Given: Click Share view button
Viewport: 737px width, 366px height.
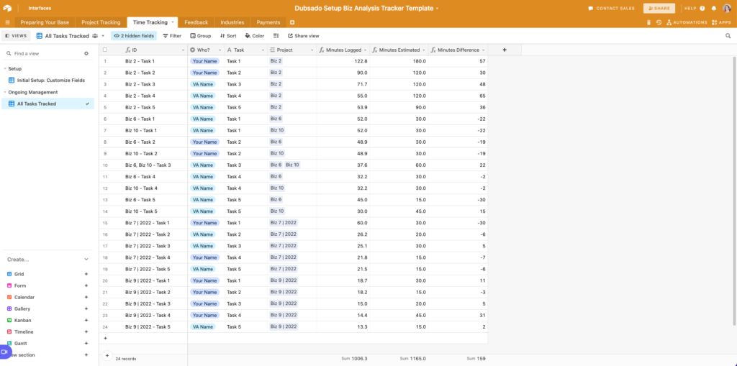Looking at the screenshot, I should tap(304, 36).
